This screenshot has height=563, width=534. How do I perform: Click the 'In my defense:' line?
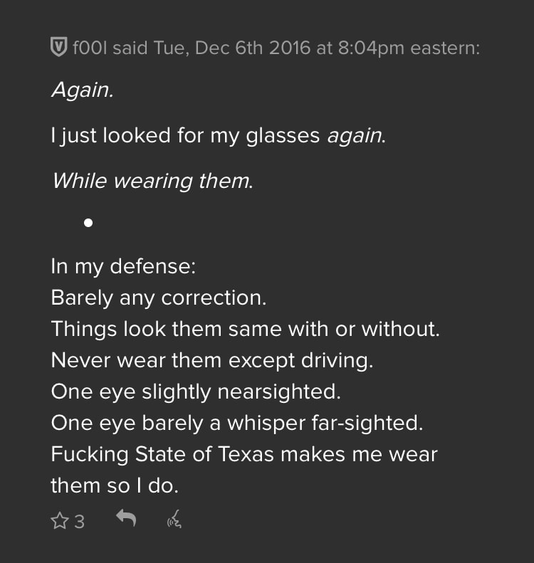(123, 268)
